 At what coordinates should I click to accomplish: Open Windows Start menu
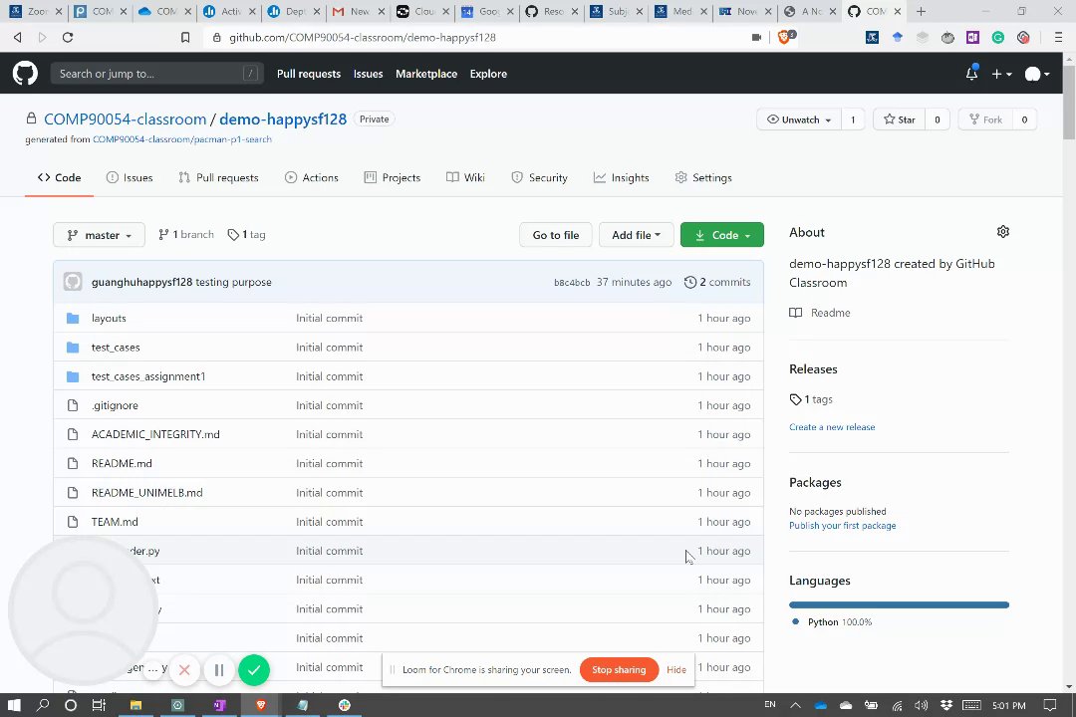[14, 705]
